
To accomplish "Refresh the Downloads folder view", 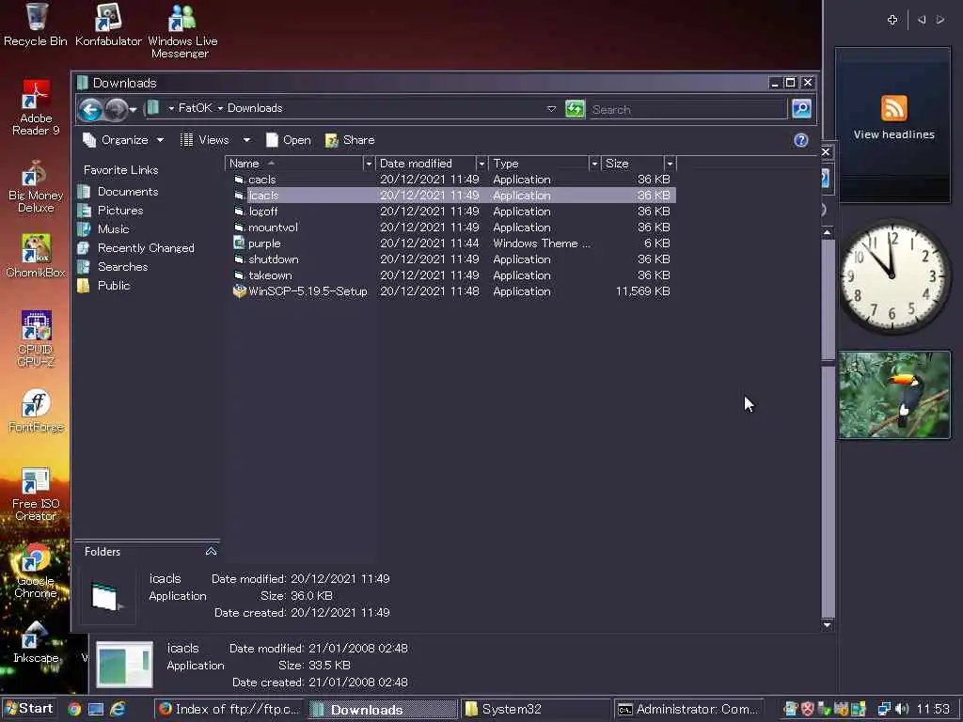I will (575, 109).
